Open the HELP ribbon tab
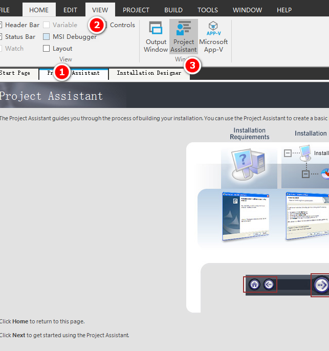Screen dimensions: 329x351 284,10
